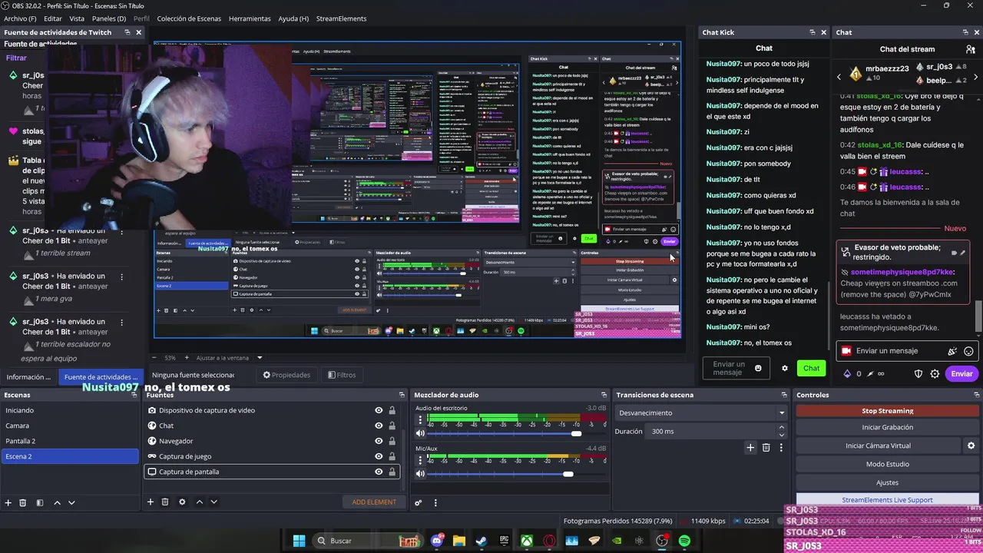Image resolution: width=983 pixels, height=553 pixels.
Task: Open Twitch chat settings gear
Action: tap(935, 374)
